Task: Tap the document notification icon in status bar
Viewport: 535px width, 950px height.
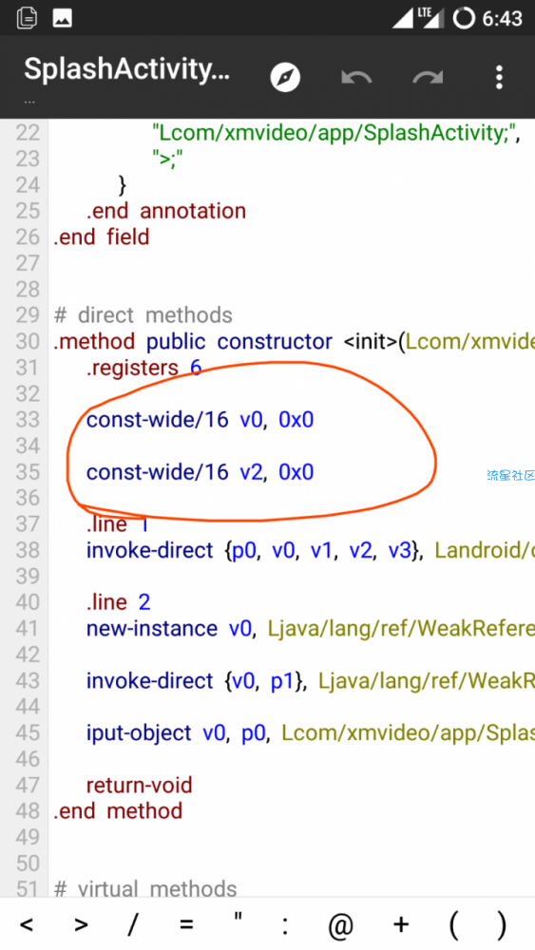Action: 27,18
